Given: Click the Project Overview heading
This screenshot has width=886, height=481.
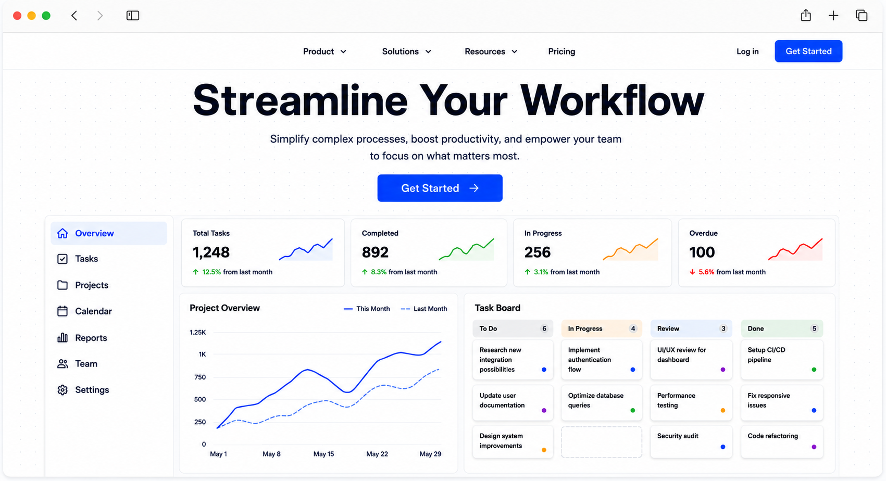Looking at the screenshot, I should [224, 308].
